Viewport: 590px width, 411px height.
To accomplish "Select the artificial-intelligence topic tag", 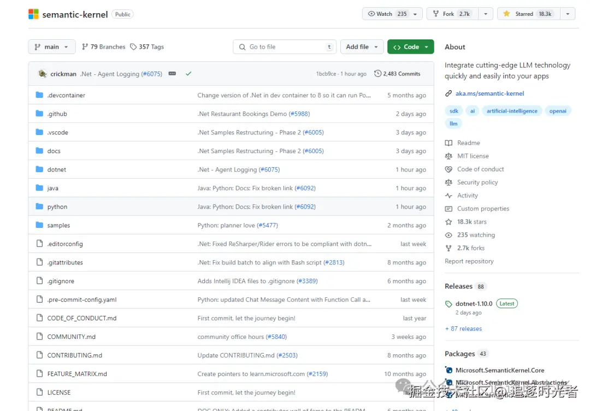I will coord(512,110).
